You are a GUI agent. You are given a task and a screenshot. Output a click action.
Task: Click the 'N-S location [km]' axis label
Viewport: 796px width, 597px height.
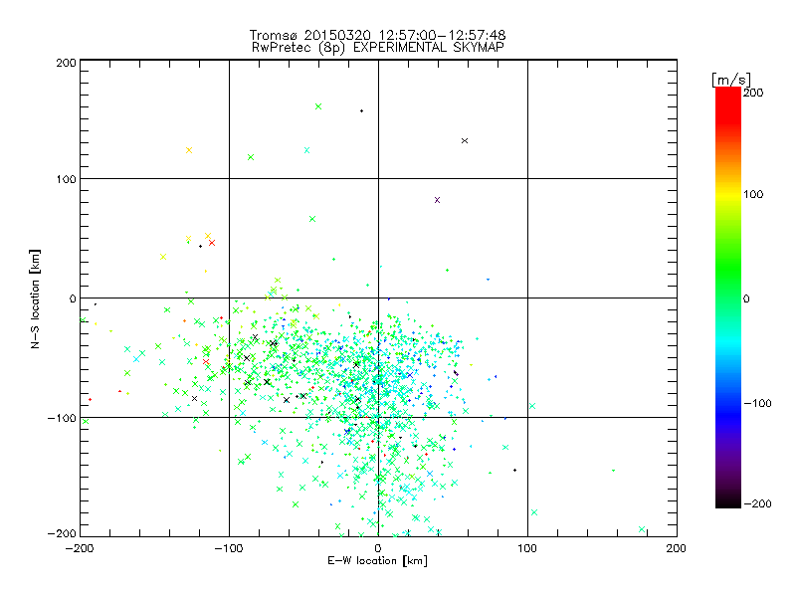click(35, 299)
